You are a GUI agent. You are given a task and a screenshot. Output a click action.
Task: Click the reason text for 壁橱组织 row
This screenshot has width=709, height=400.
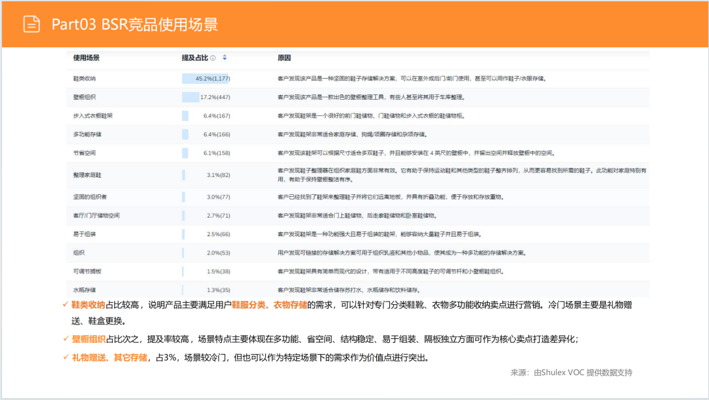coord(372,97)
